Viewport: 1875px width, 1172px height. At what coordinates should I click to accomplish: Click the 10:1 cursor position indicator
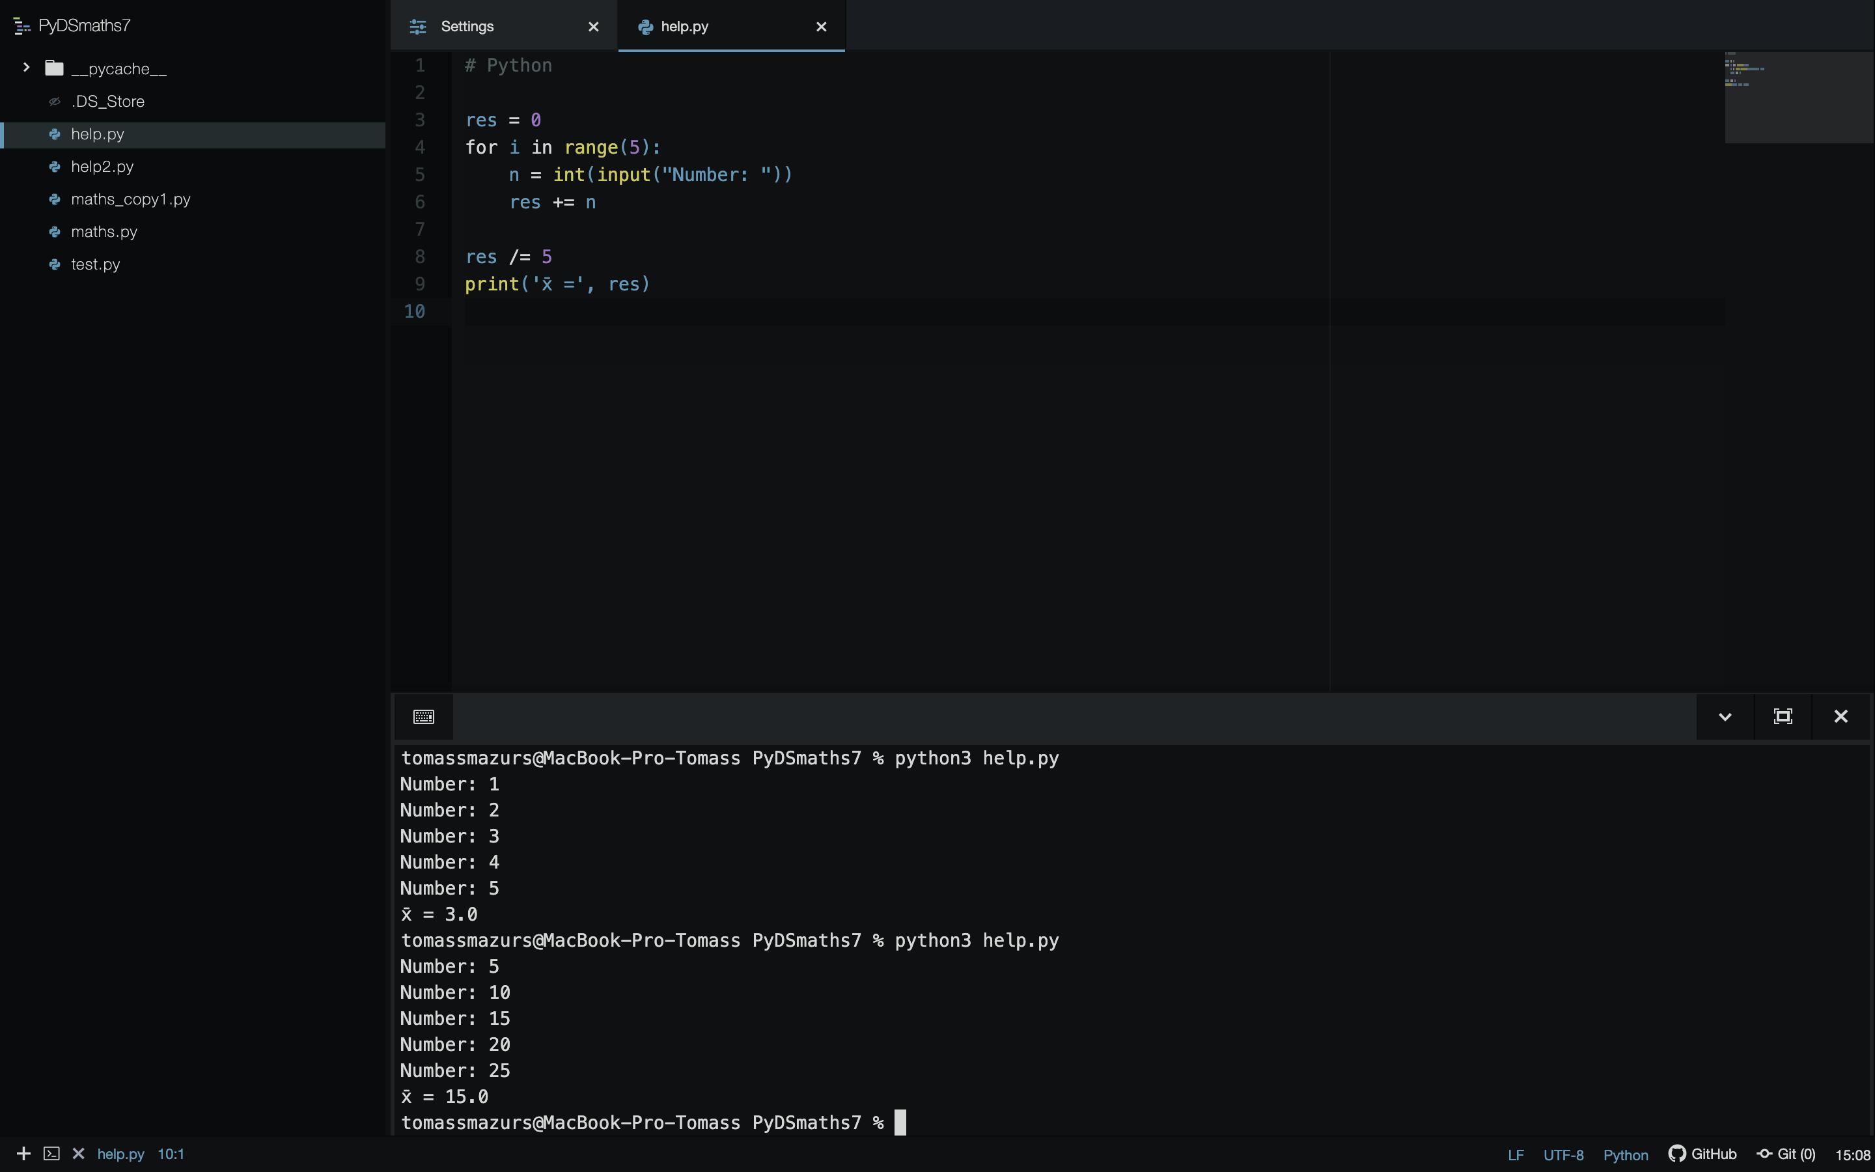(x=171, y=1153)
